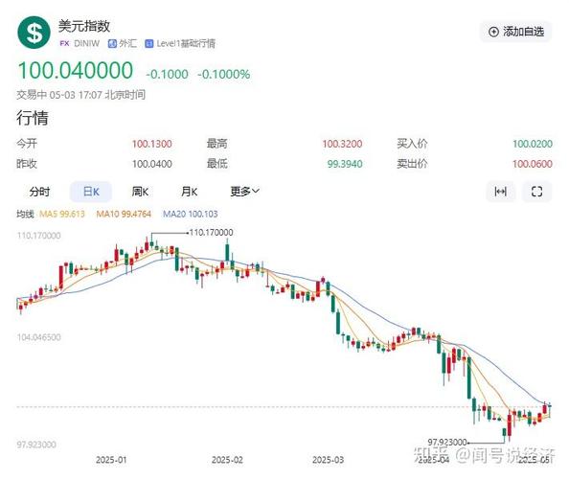
Task: Click the current price 100.040000
Action: point(76,70)
